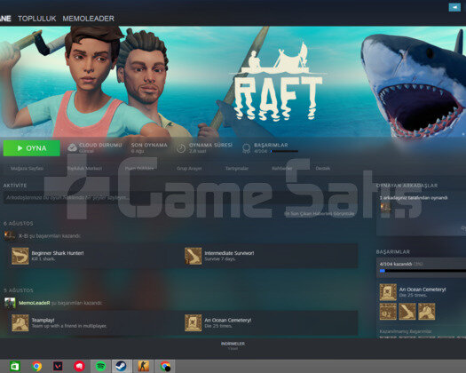Open the Topluluk Merkezi link
The height and width of the screenshot is (373, 466).
84,169
